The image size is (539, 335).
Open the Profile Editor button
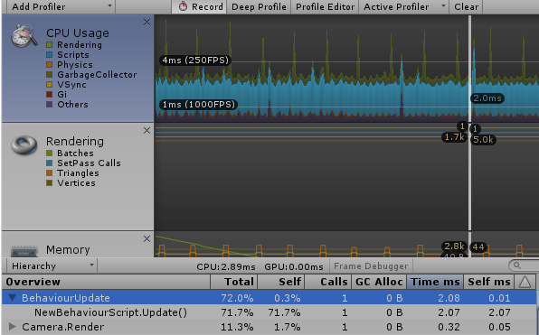(x=325, y=7)
